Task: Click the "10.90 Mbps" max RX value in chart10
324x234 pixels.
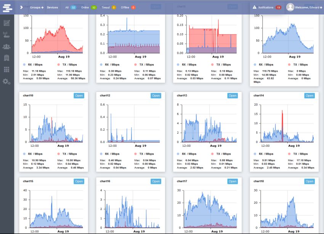Action: pyautogui.click(x=38, y=160)
